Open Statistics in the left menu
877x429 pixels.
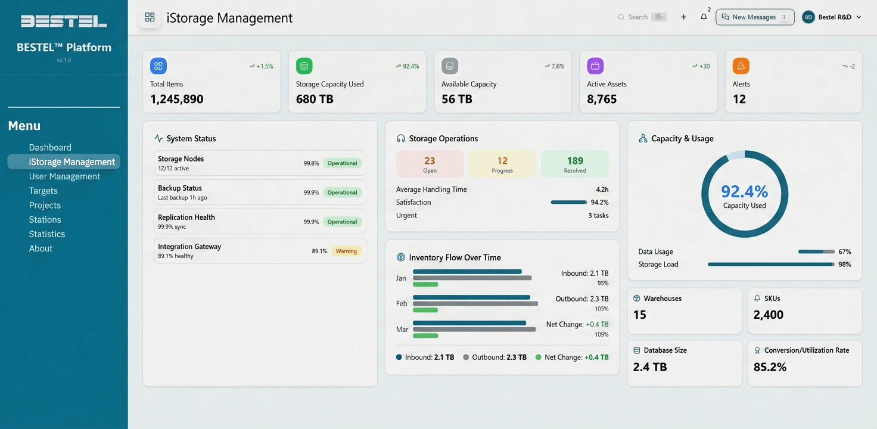click(x=47, y=234)
